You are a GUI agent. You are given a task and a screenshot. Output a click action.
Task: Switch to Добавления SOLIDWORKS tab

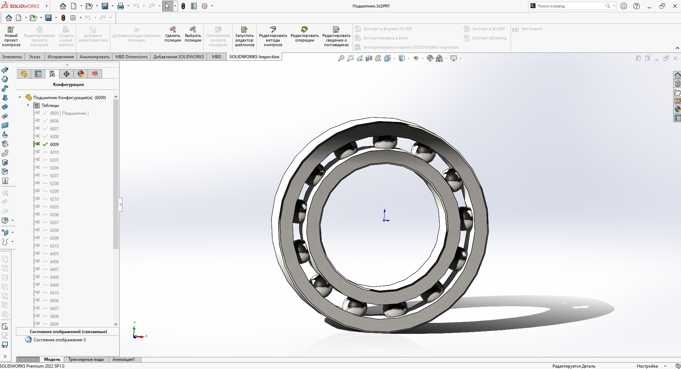(179, 57)
